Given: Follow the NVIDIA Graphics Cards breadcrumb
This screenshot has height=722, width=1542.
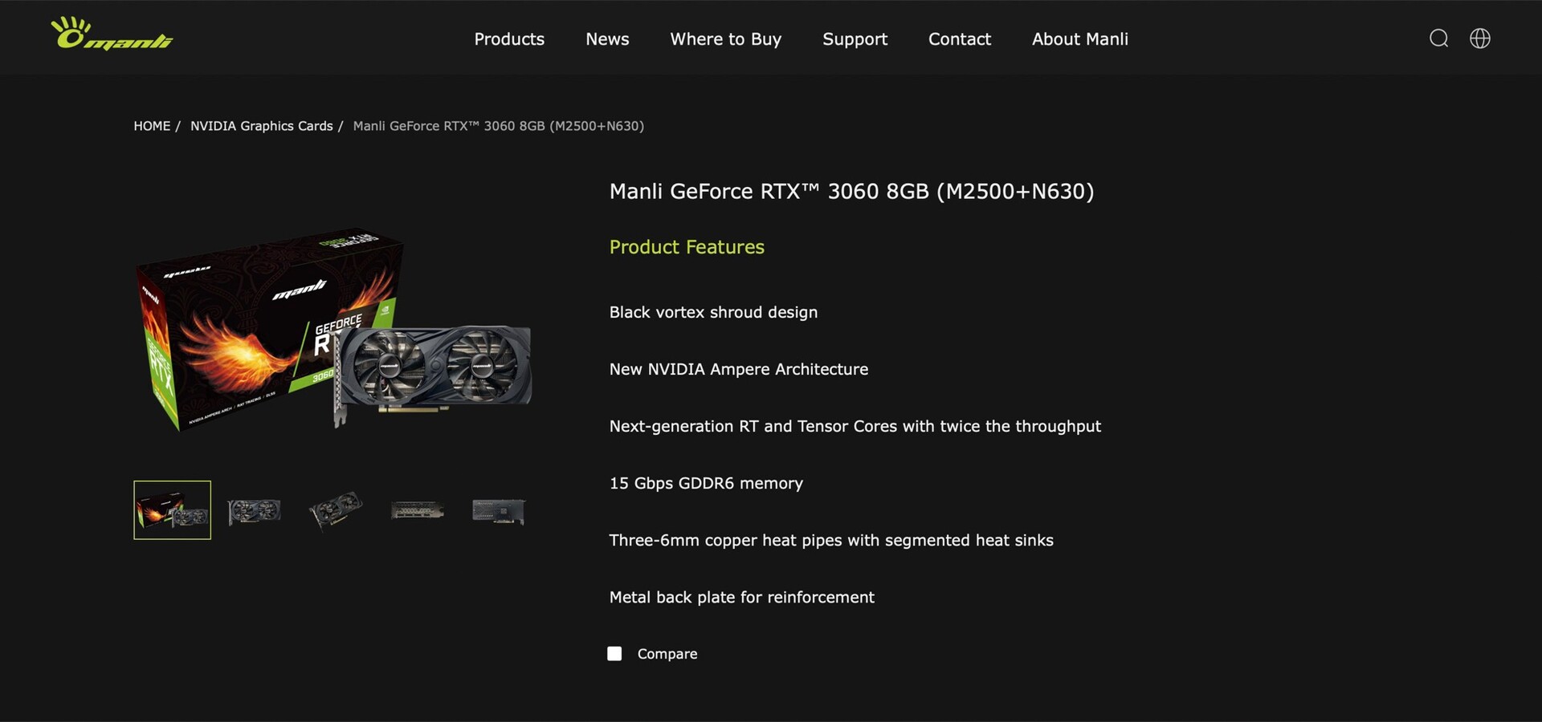Looking at the screenshot, I should point(261,126).
